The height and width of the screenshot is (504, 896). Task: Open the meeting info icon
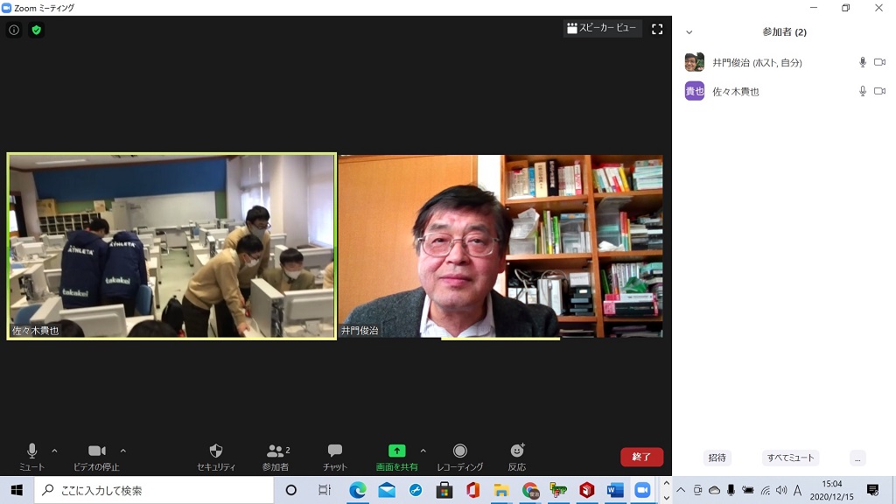pyautogui.click(x=14, y=30)
